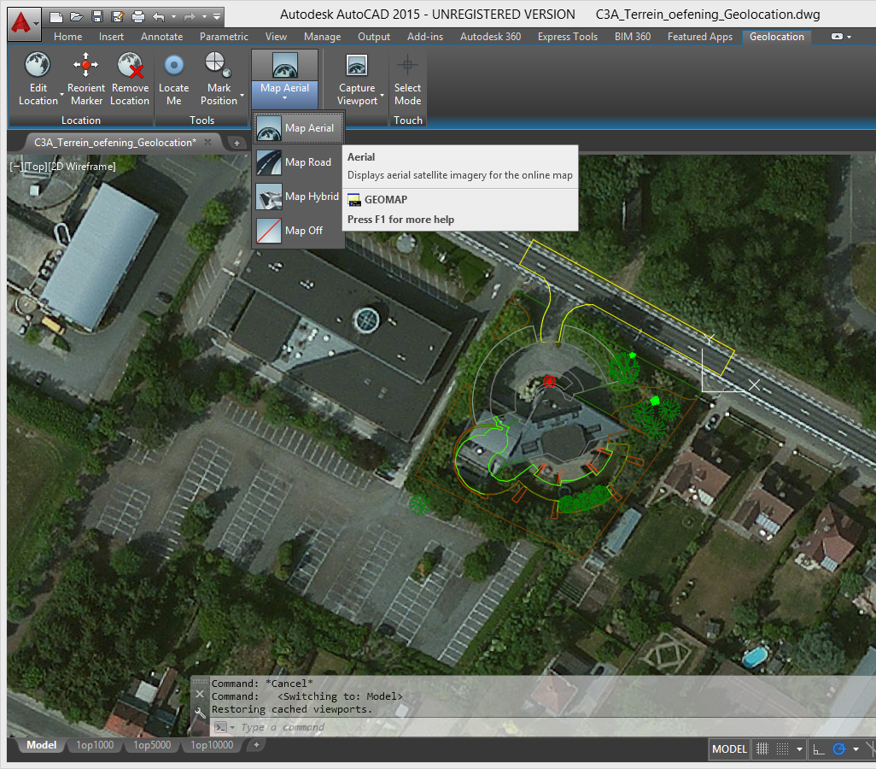Open the Customize Quick Access Toolbar dropdown
Image resolution: width=876 pixels, height=769 pixels.
pyautogui.click(x=218, y=17)
